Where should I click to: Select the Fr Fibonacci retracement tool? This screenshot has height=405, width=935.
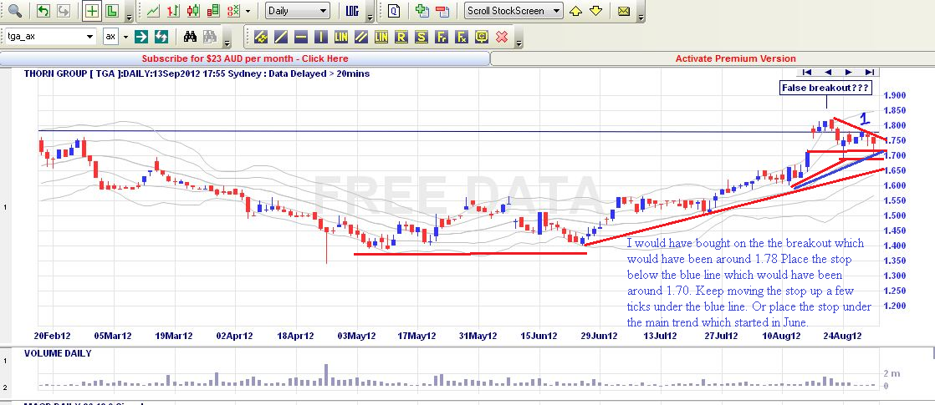click(x=442, y=37)
